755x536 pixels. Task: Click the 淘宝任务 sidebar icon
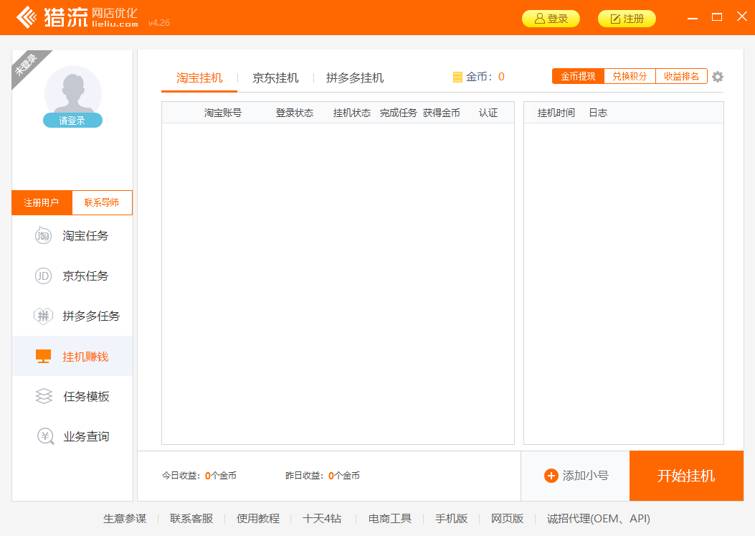click(x=43, y=235)
